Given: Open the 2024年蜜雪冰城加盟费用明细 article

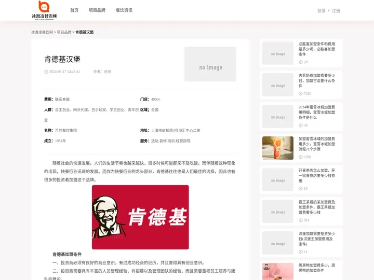Looking at the screenshot, I should point(317,112).
